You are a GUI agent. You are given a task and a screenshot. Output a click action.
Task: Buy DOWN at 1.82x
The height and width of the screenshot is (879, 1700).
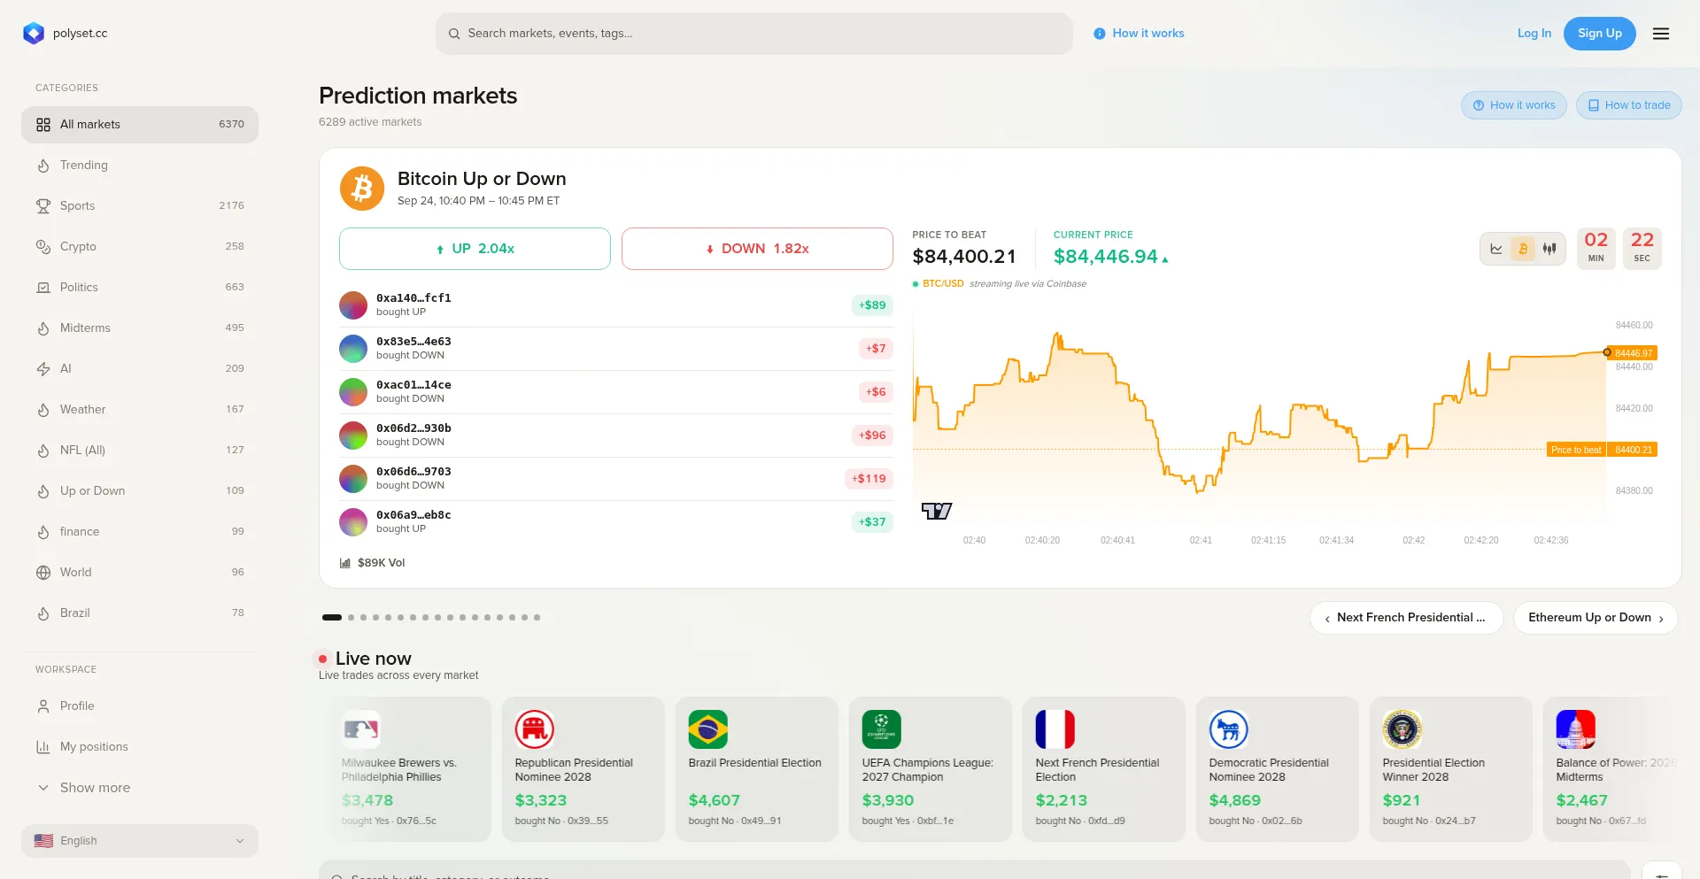757,249
